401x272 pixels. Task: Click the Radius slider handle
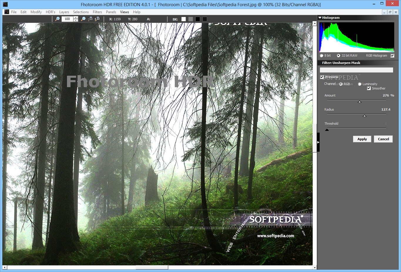tap(364, 116)
